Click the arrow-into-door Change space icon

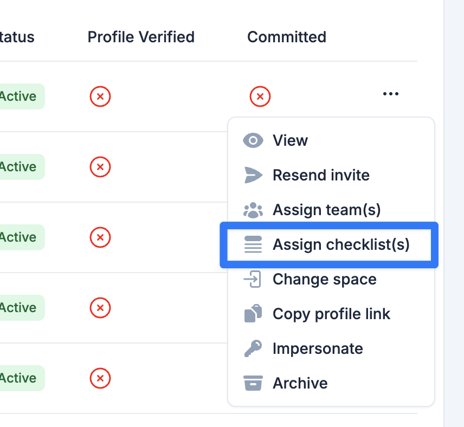[x=253, y=279]
